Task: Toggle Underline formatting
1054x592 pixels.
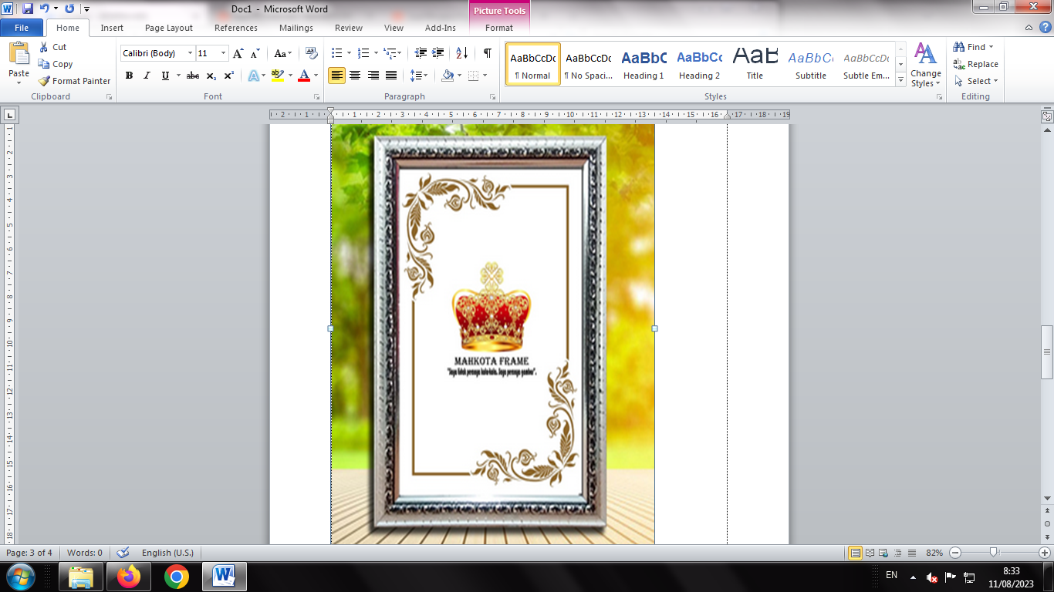Action: coord(165,76)
